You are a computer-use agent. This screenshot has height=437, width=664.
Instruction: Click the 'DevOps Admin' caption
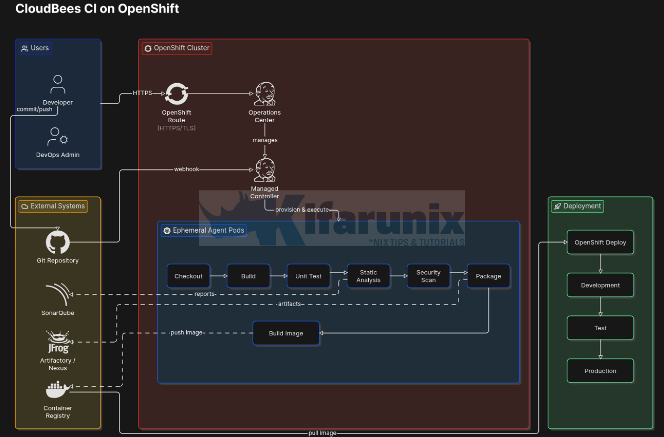pos(58,155)
